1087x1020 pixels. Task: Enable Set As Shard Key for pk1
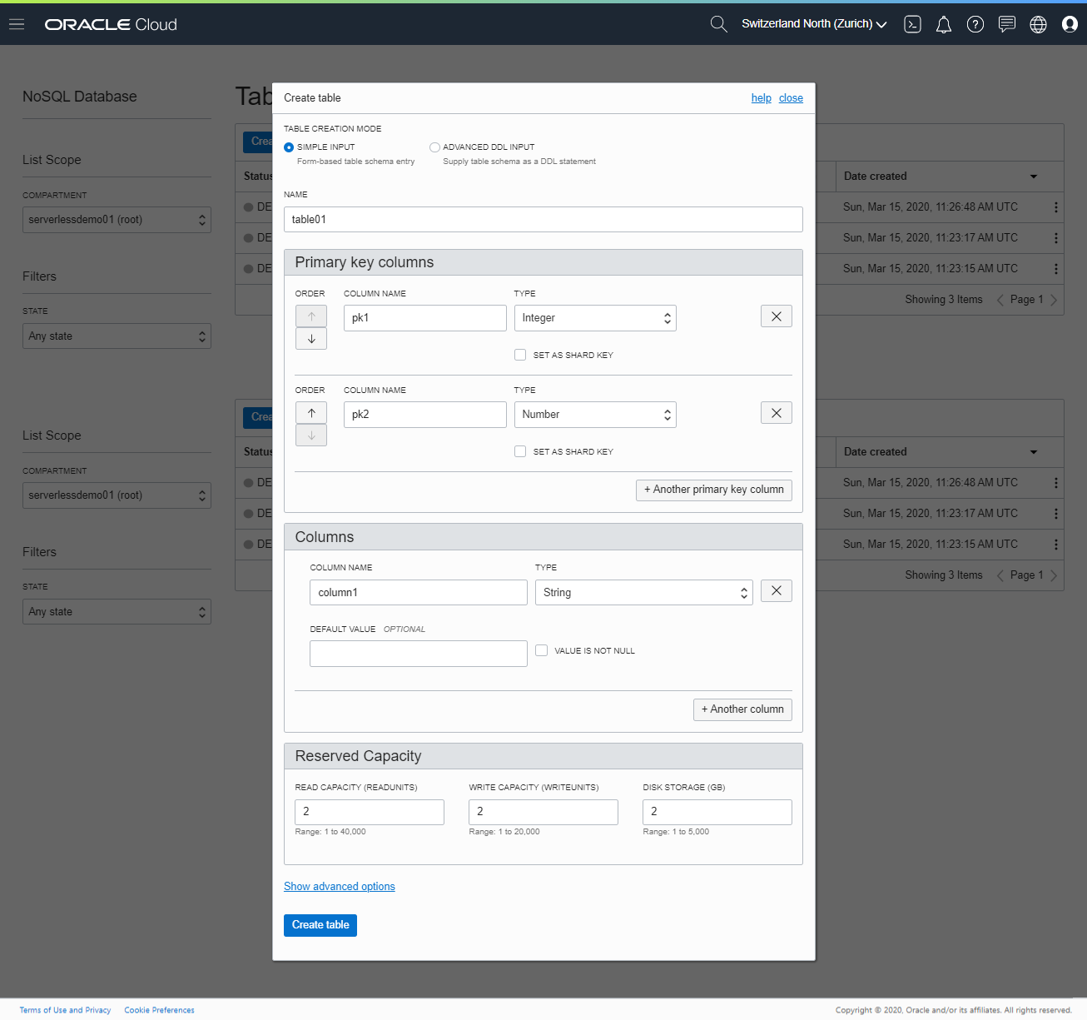519,354
